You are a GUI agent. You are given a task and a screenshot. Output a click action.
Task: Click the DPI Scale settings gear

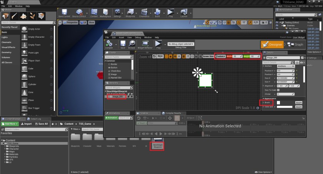pos(258,108)
